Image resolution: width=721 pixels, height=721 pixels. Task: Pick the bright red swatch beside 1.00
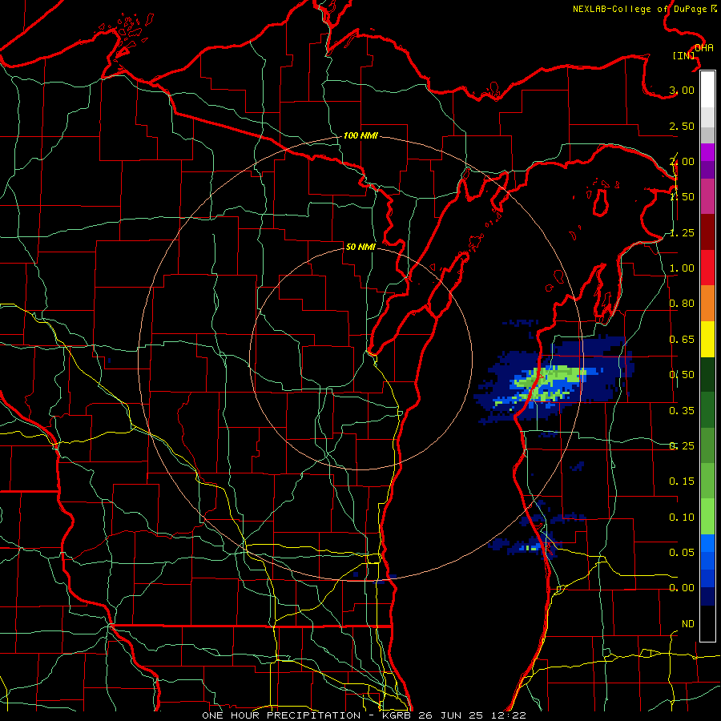pos(707,268)
